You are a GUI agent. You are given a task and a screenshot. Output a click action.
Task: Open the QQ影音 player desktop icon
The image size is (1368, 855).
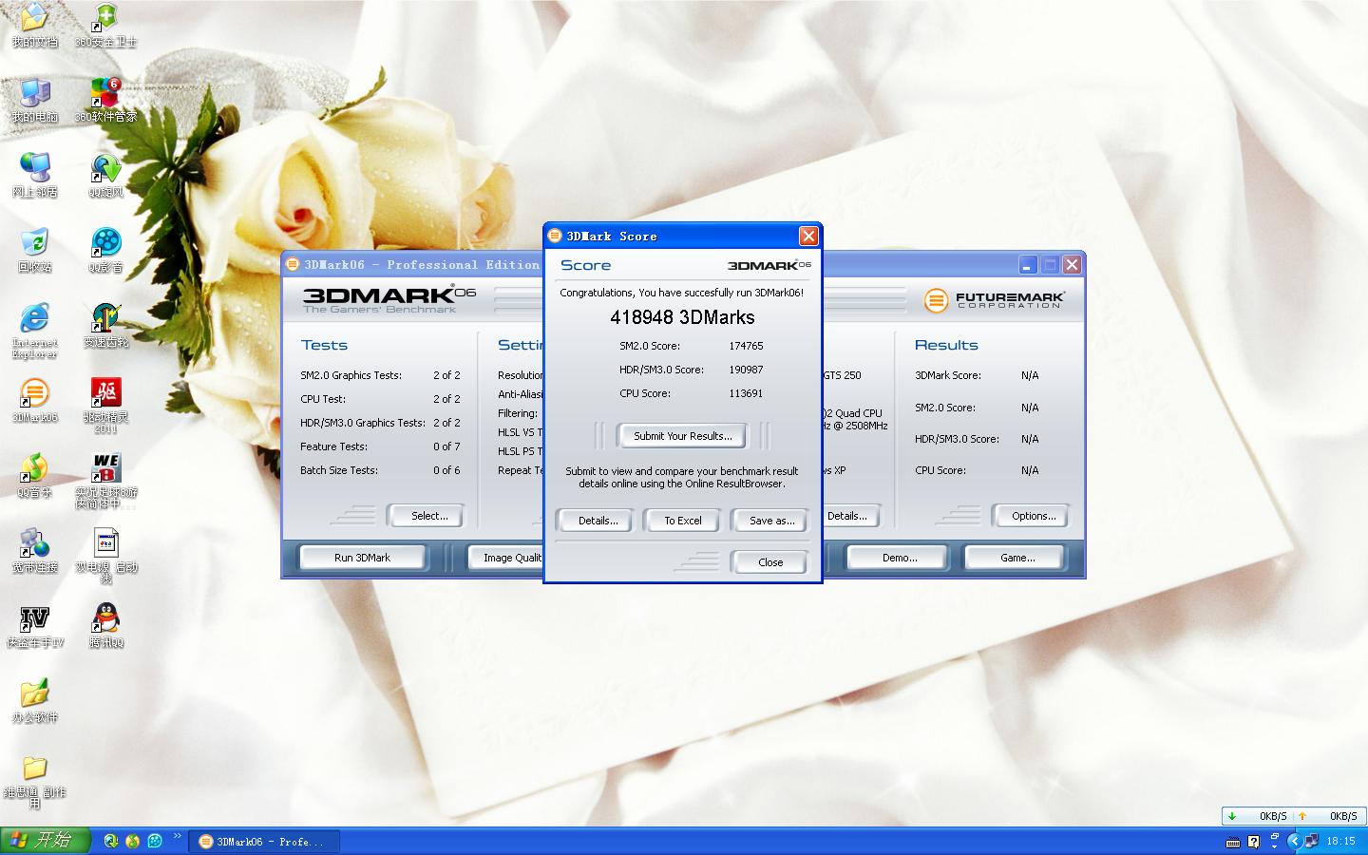[x=105, y=251]
